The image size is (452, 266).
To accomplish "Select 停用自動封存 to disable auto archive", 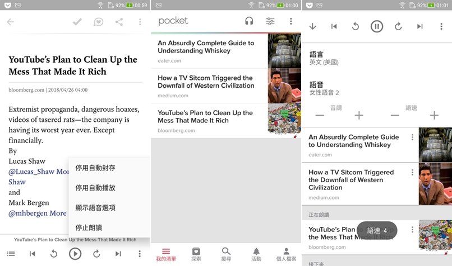I will point(95,168).
